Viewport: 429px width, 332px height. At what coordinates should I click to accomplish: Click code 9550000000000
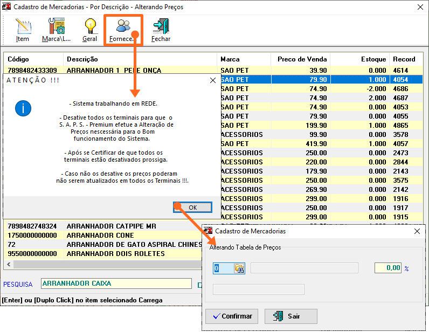(x=32, y=254)
